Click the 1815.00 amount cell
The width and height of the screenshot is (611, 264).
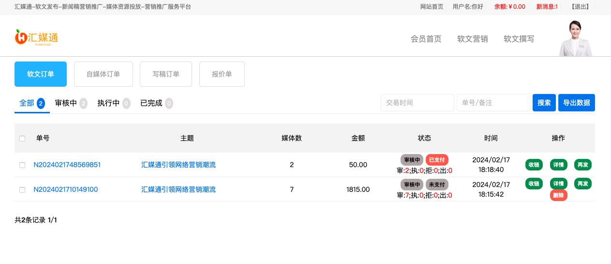point(358,189)
